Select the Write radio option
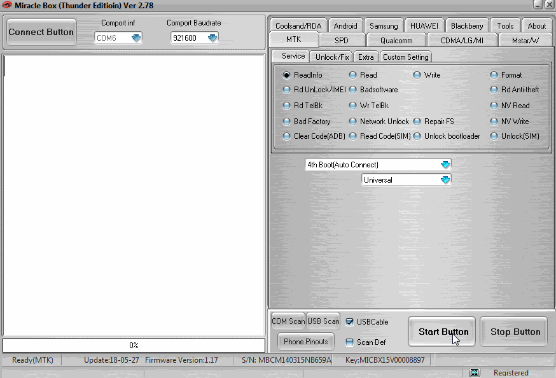The height and width of the screenshot is (378, 556). [417, 75]
